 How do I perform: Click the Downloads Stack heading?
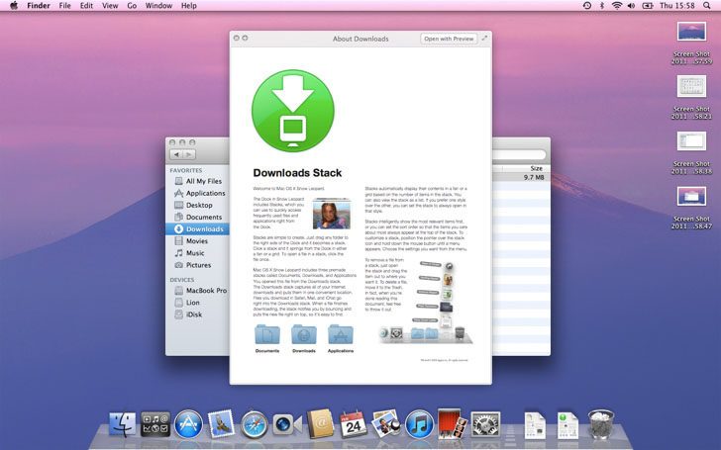pyautogui.click(x=297, y=173)
